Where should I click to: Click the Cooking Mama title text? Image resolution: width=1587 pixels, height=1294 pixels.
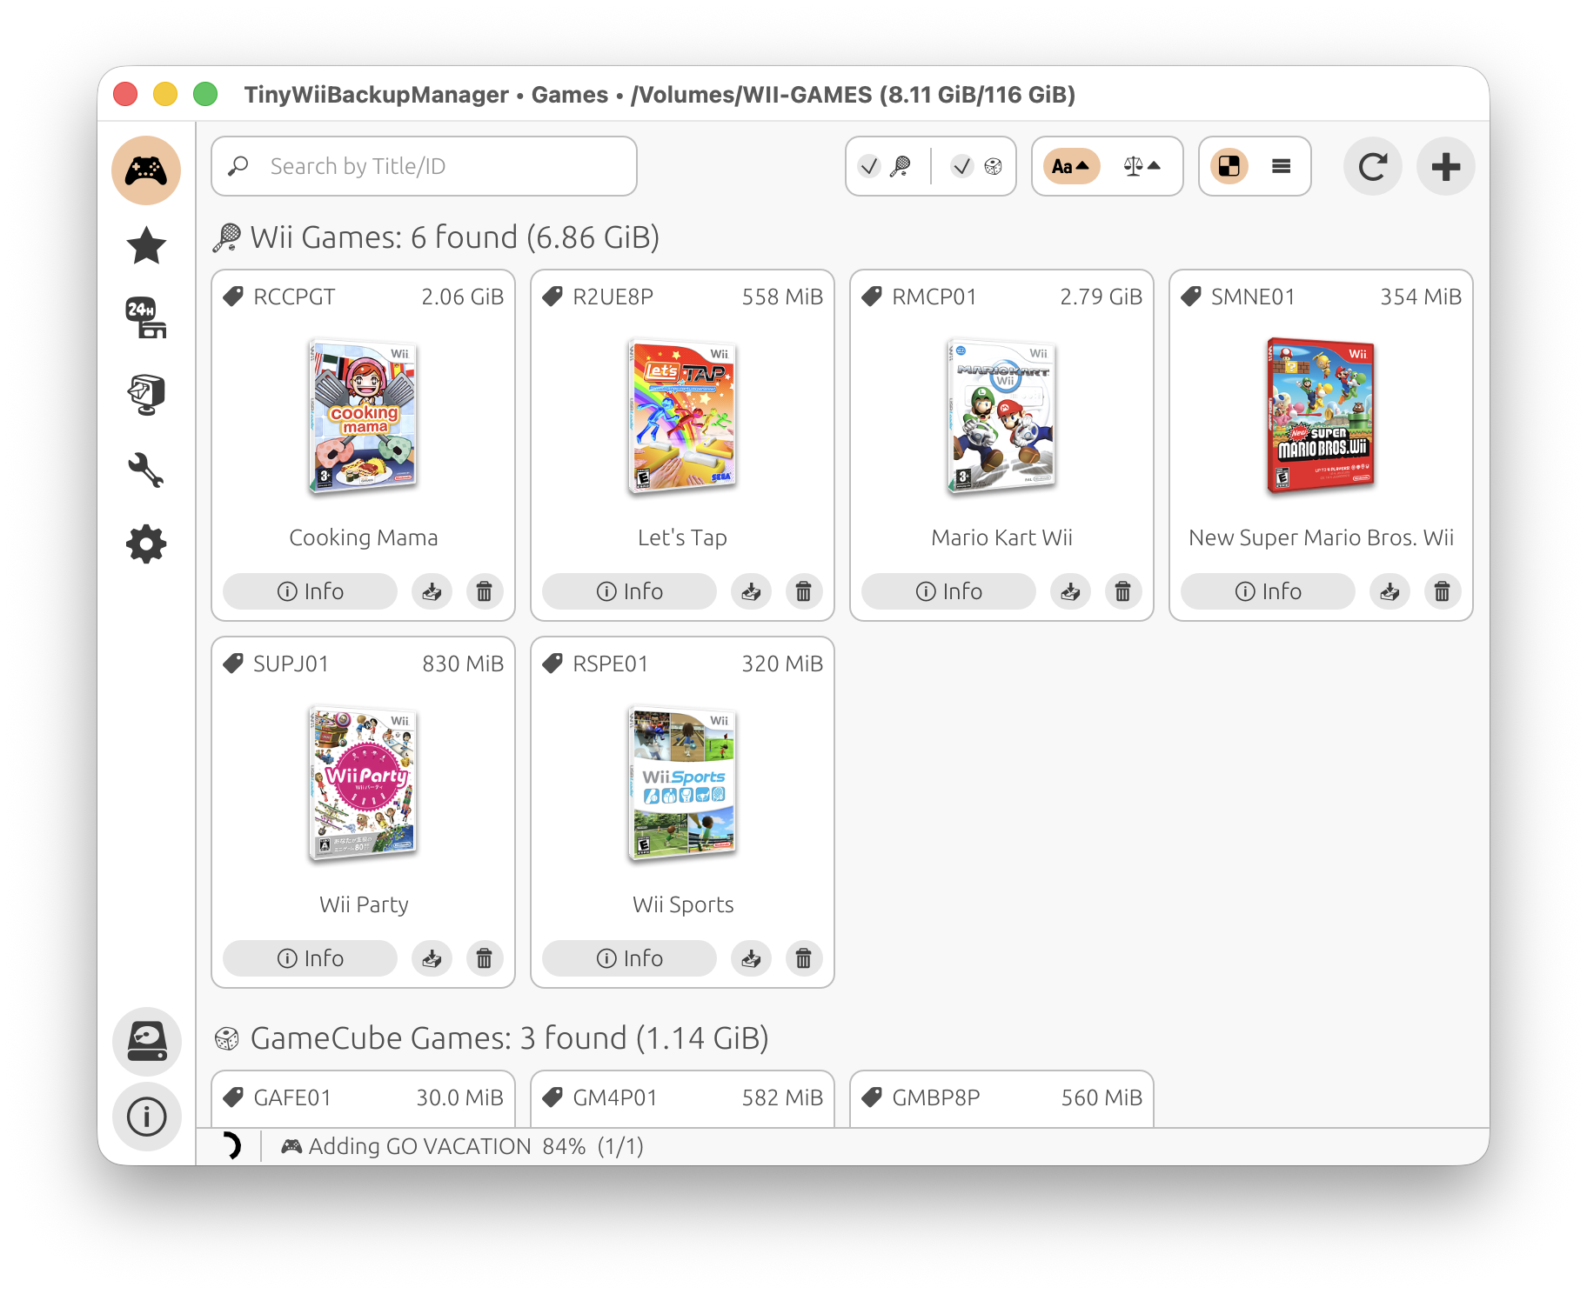(x=364, y=537)
